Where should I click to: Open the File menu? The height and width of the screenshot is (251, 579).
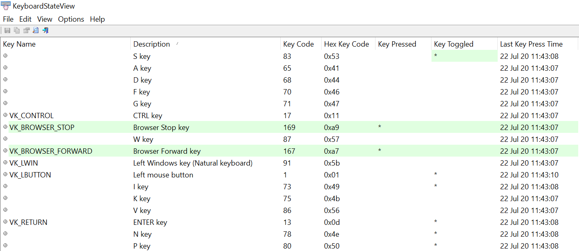pyautogui.click(x=8, y=19)
